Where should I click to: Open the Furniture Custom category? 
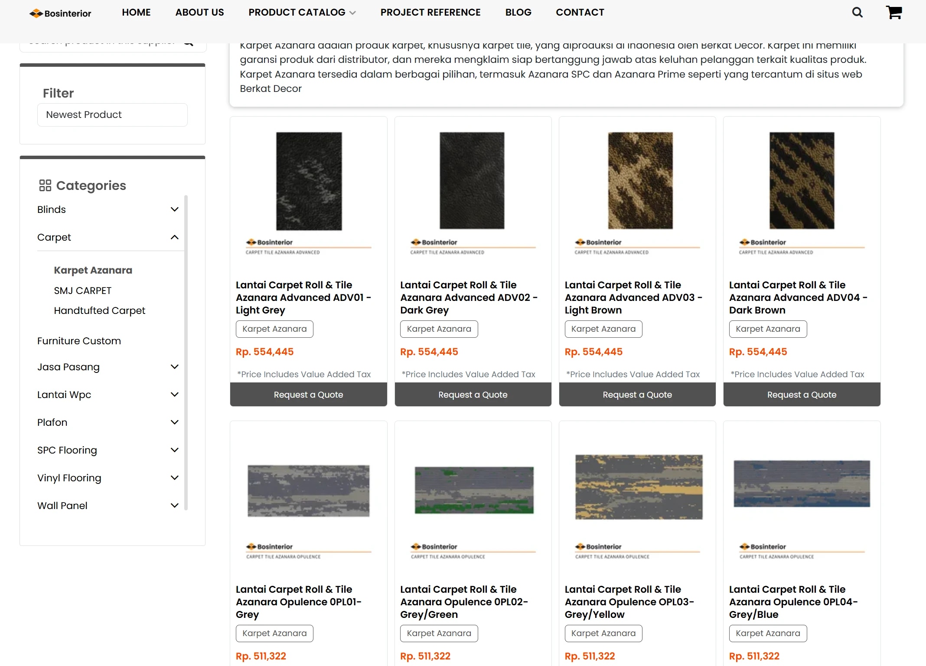(x=79, y=341)
